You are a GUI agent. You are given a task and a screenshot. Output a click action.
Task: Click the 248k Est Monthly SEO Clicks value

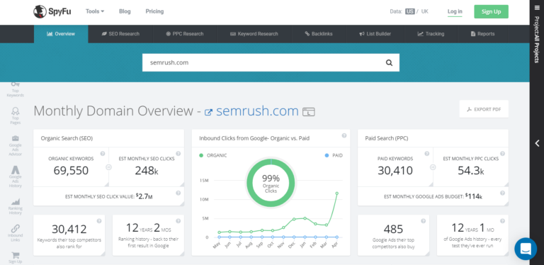tap(147, 170)
